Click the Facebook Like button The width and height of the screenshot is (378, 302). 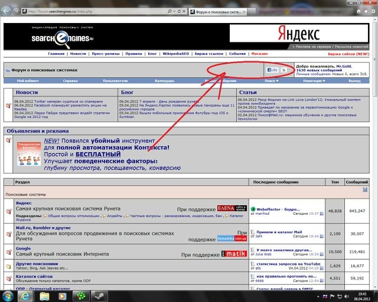pyautogui.click(x=272, y=70)
